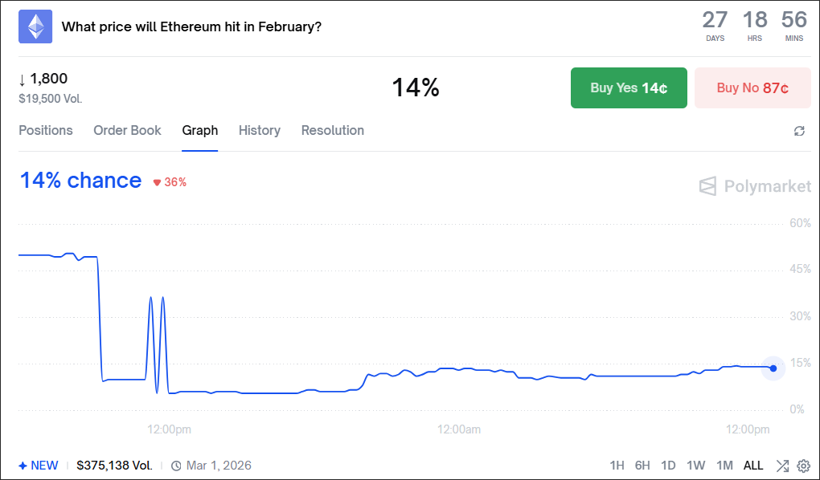Click the refresh icon beside the tabs
Image resolution: width=820 pixels, height=480 pixels.
point(799,131)
